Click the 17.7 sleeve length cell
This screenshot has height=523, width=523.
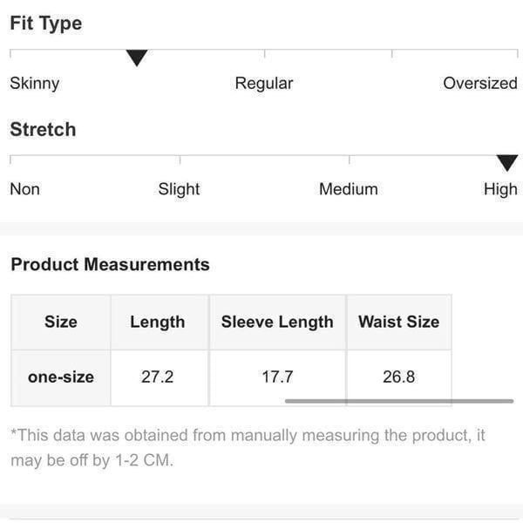277,377
